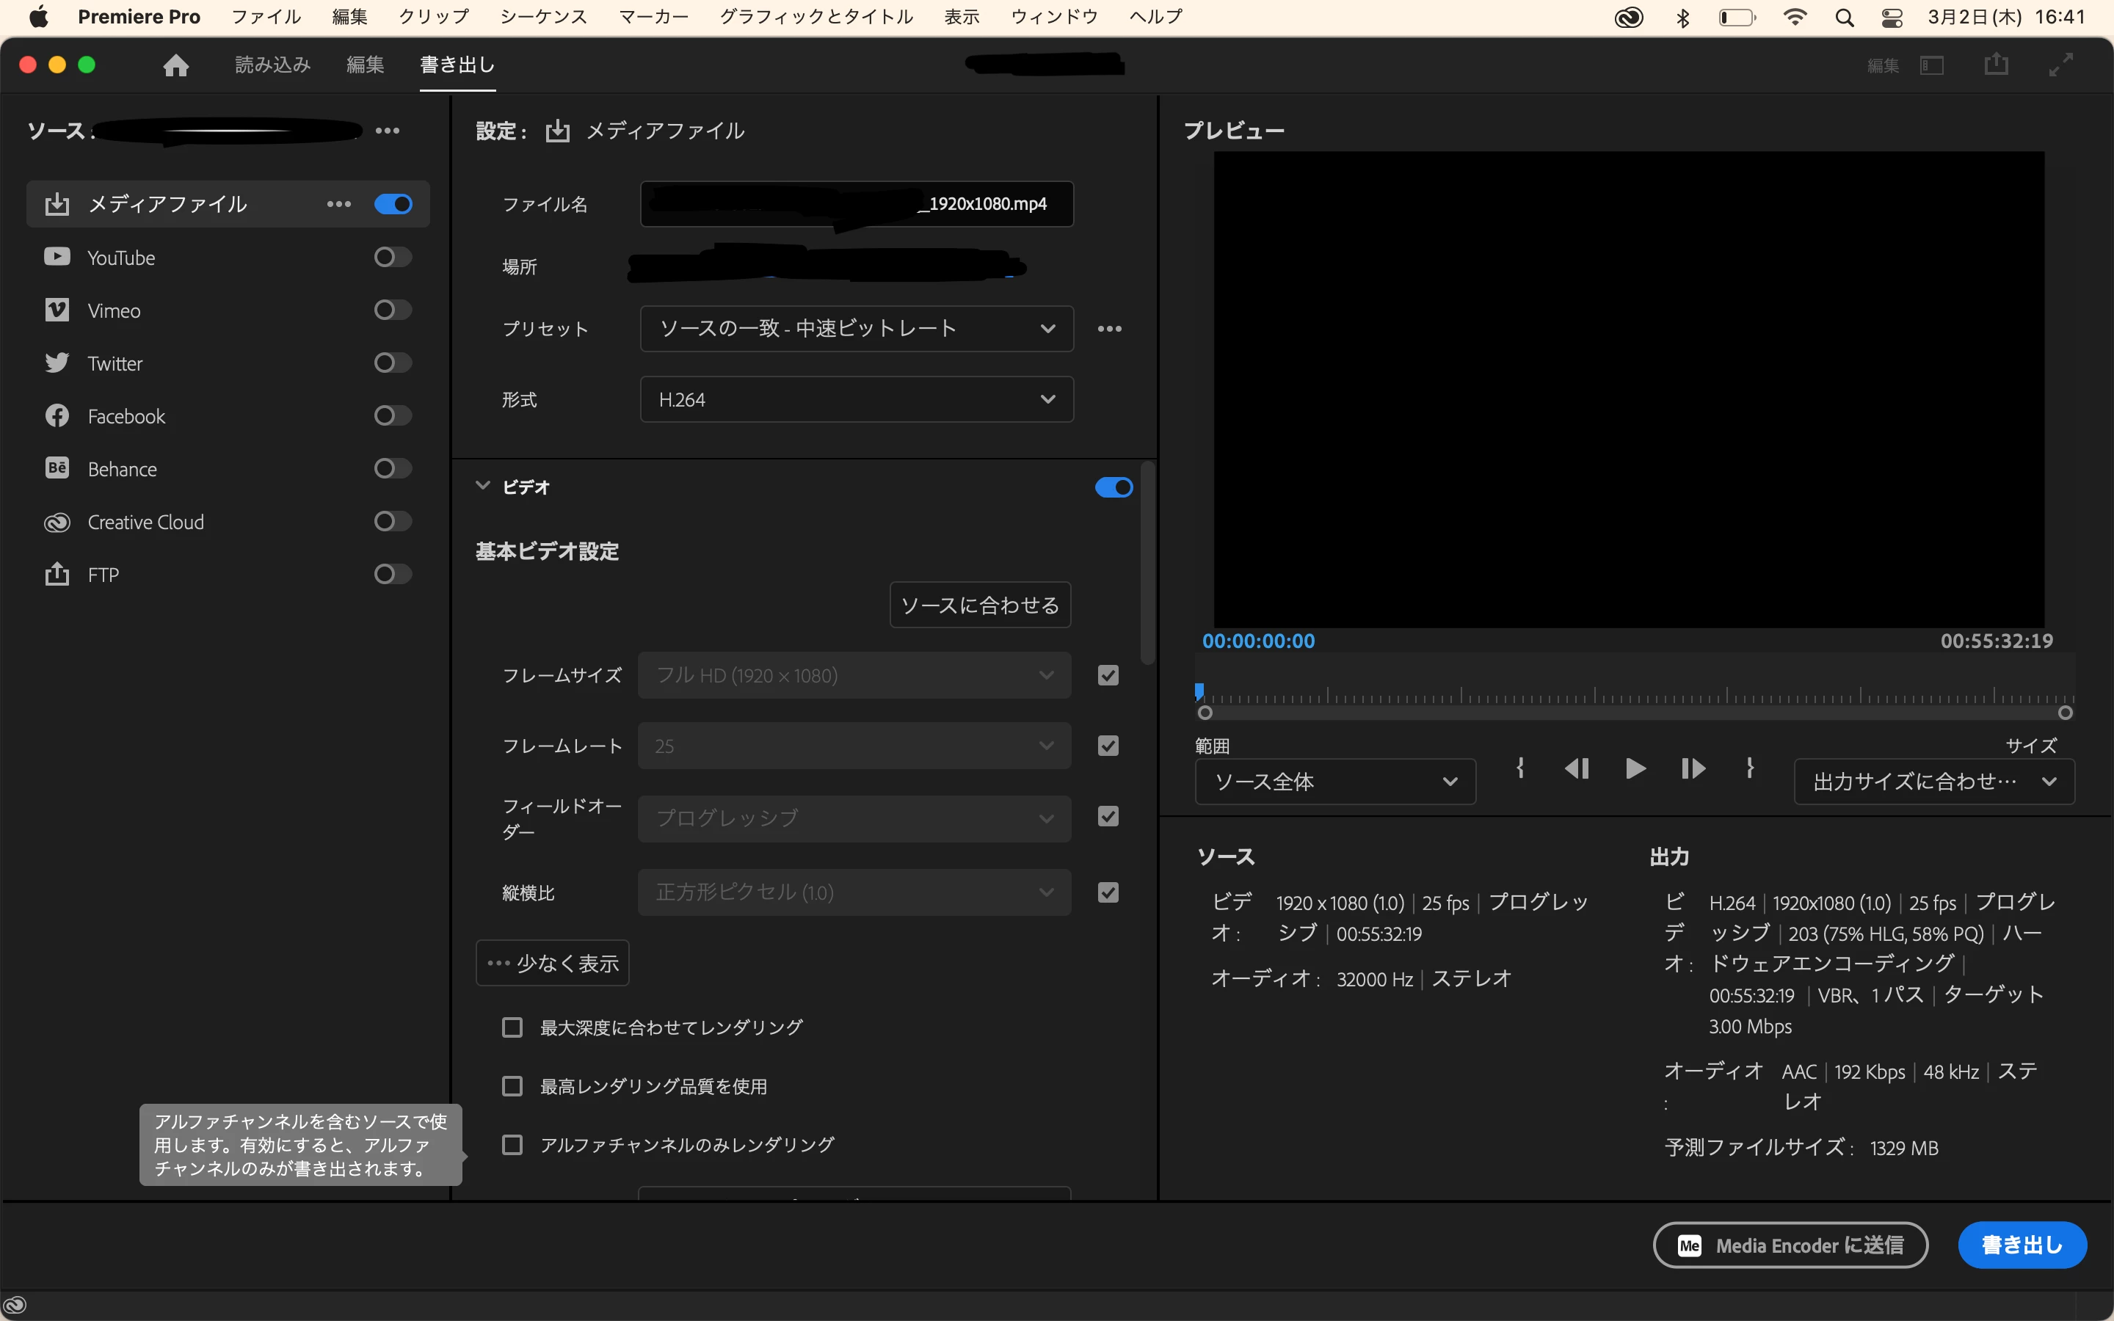This screenshot has height=1321, width=2114.
Task: Click the ファイル名 input field
Action: pyautogui.click(x=856, y=203)
